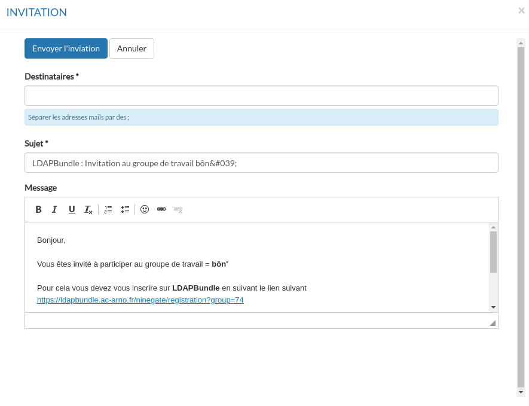The image size is (529, 406).
Task: Close the Invitation dialog with the X
Action: (x=521, y=10)
